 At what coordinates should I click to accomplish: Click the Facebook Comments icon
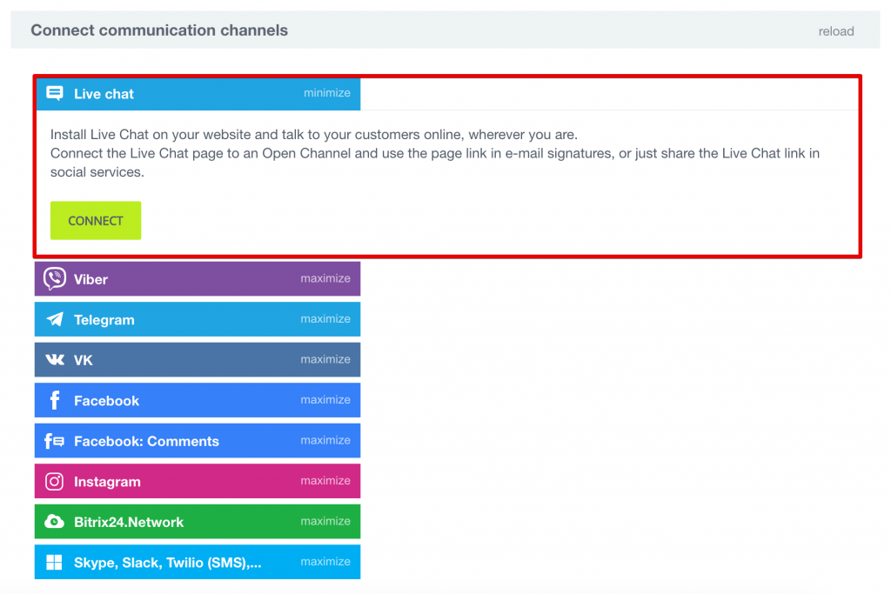(x=55, y=441)
